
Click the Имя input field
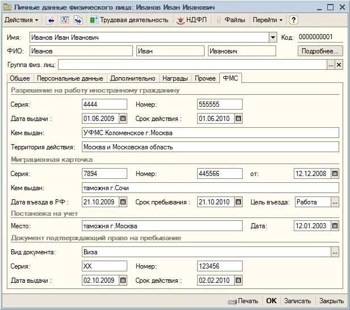149,37
